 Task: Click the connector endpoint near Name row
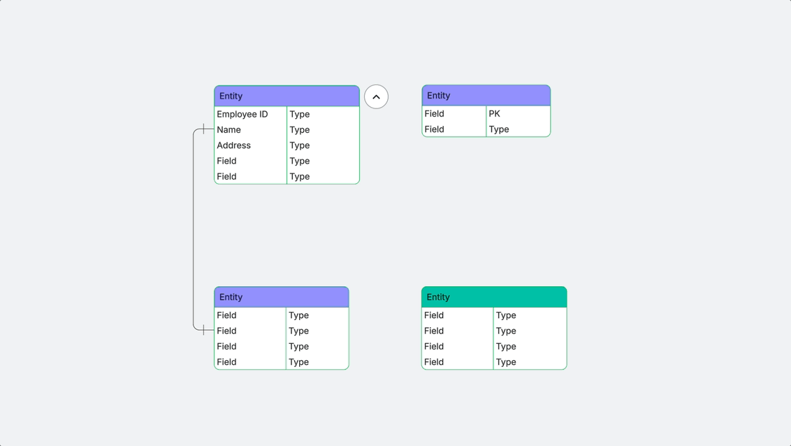[x=204, y=129]
